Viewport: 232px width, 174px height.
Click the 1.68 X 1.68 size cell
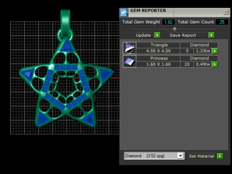pos(158,64)
